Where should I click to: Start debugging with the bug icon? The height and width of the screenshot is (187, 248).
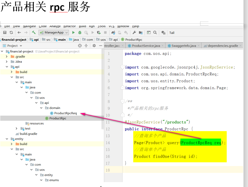click(x=80, y=33)
